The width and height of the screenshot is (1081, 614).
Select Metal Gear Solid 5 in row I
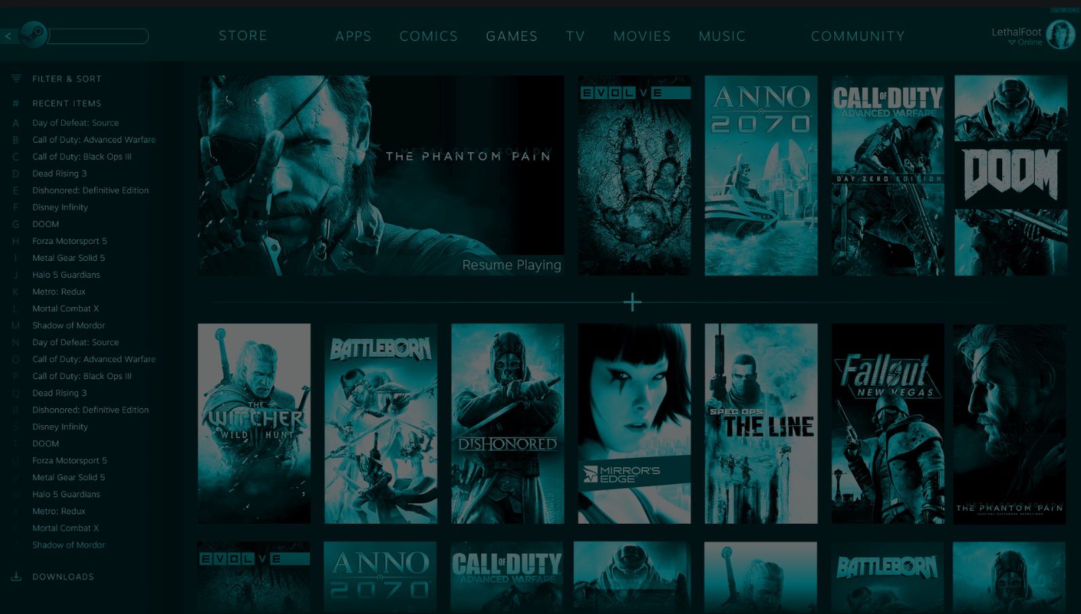point(69,258)
